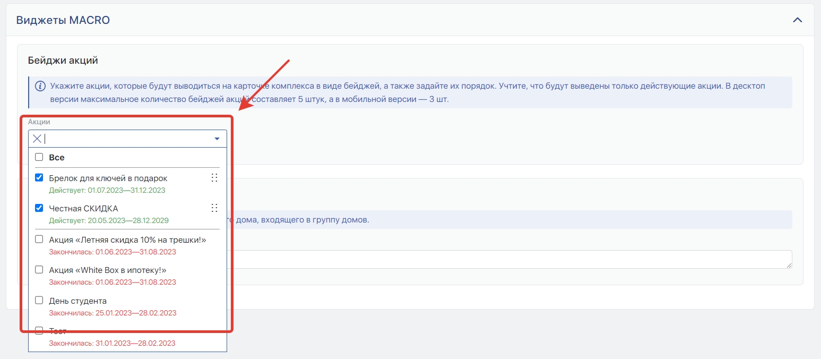Uncheck Брелок для ключей в подарок
The height and width of the screenshot is (359, 821).
pyautogui.click(x=39, y=178)
